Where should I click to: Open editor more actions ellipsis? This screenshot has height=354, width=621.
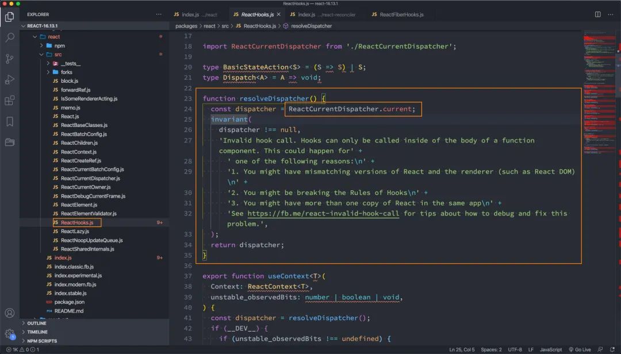click(611, 14)
